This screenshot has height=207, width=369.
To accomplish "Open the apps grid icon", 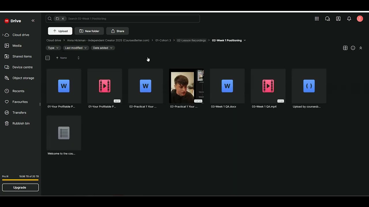I will tap(317, 19).
